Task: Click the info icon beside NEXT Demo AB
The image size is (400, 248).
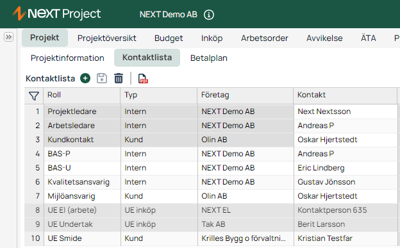Action: (209, 15)
